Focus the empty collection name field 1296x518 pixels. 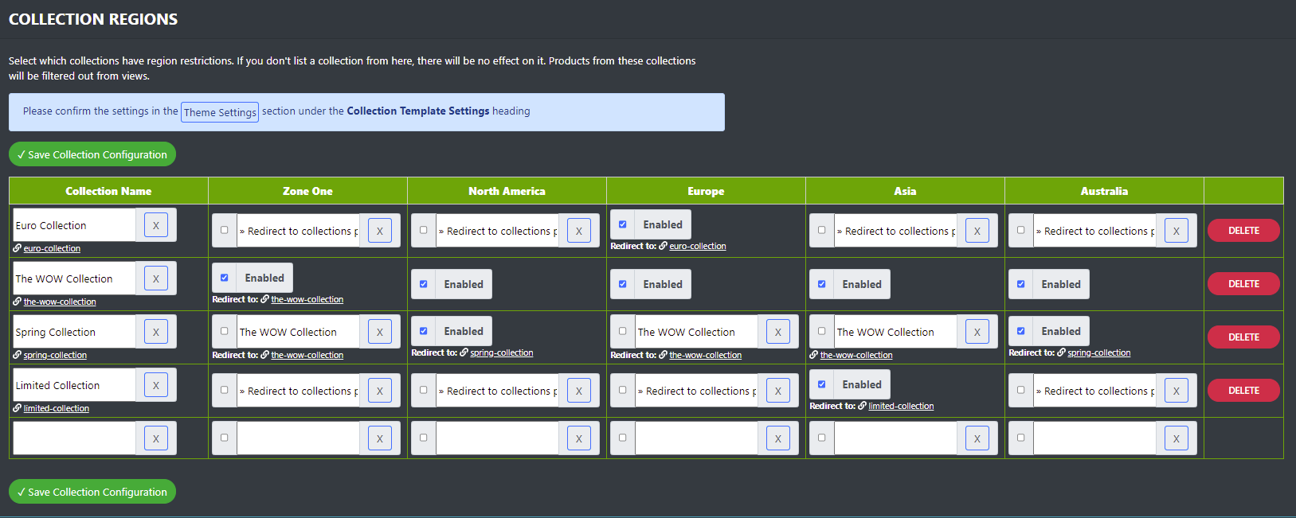[74, 438]
